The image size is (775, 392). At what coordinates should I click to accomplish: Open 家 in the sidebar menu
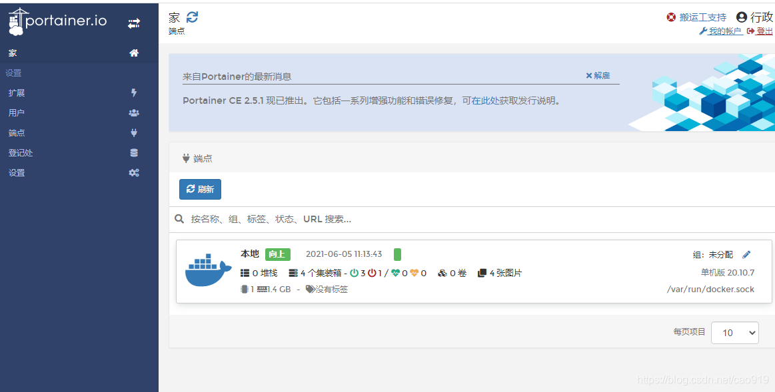(79, 53)
